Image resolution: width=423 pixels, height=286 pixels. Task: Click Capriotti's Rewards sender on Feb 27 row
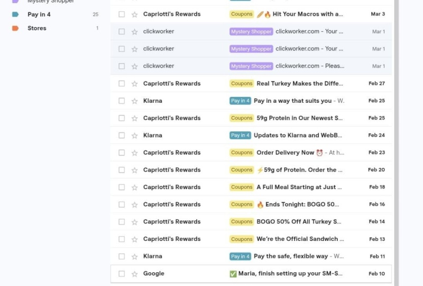pos(172,84)
